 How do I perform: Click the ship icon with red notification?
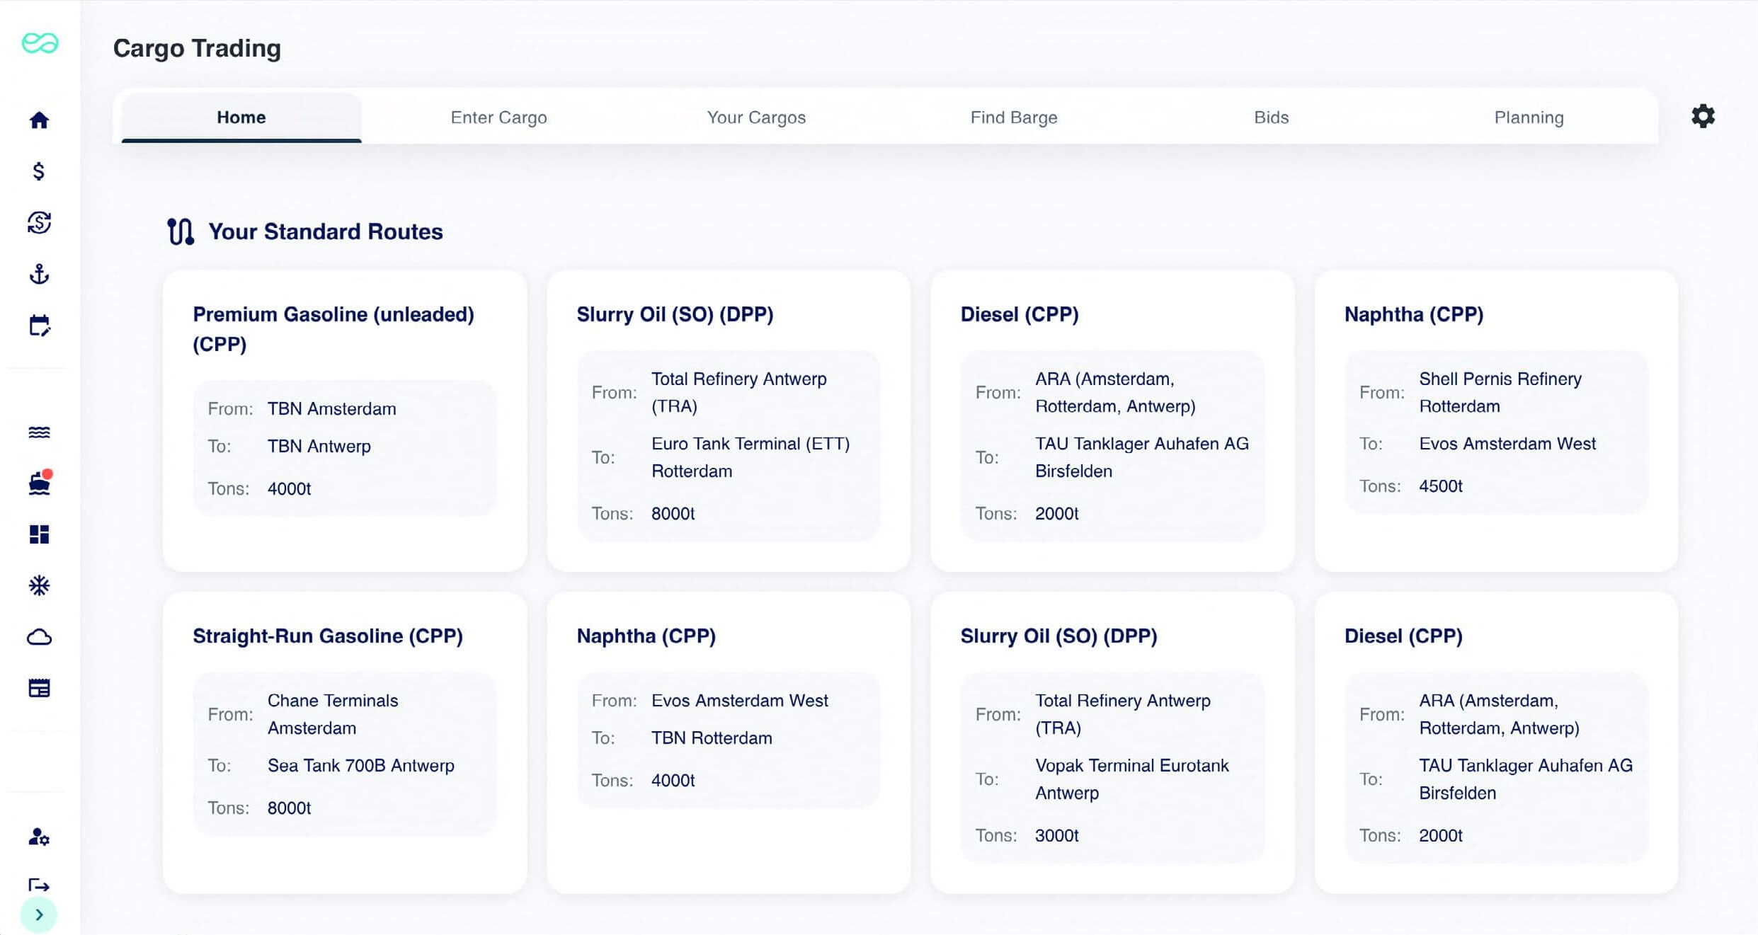tap(40, 483)
